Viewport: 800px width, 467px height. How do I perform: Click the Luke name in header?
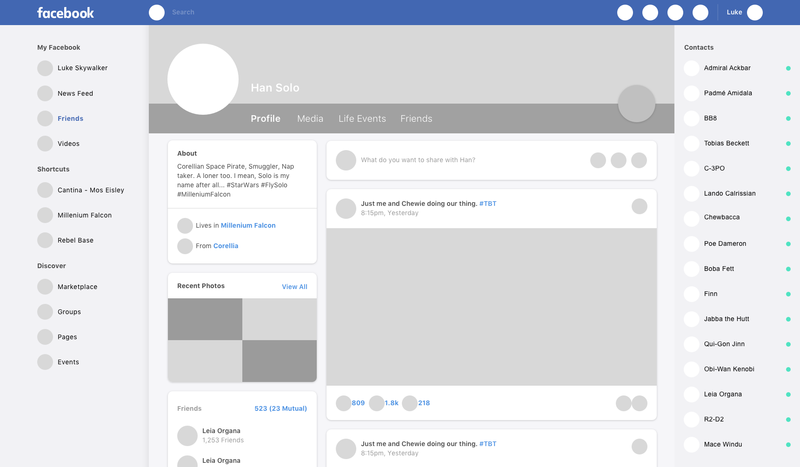tap(734, 13)
